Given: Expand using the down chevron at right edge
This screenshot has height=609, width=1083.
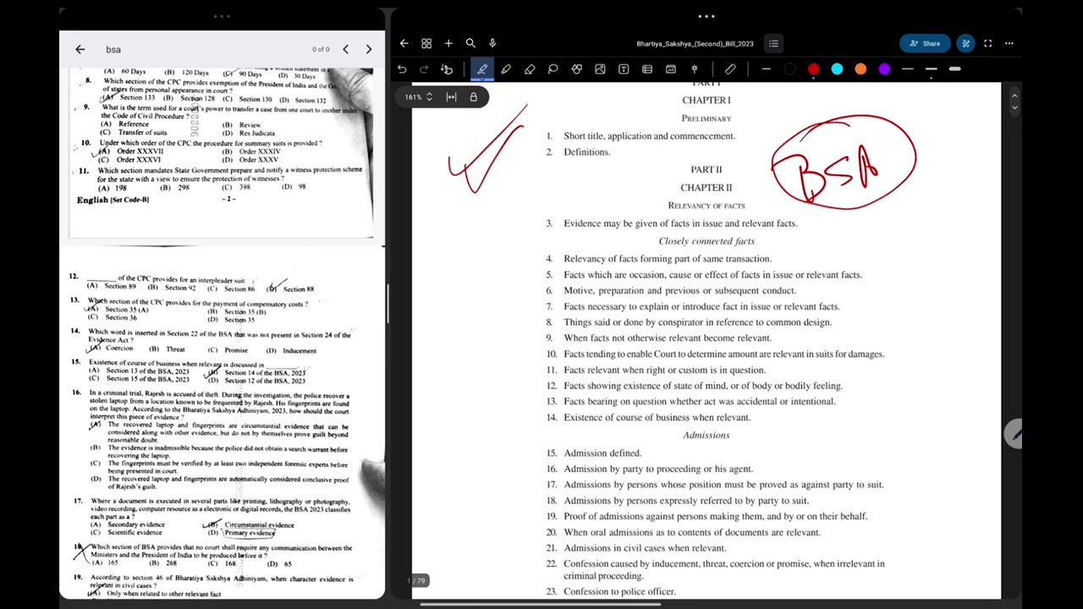Looking at the screenshot, I should pyautogui.click(x=1014, y=107).
